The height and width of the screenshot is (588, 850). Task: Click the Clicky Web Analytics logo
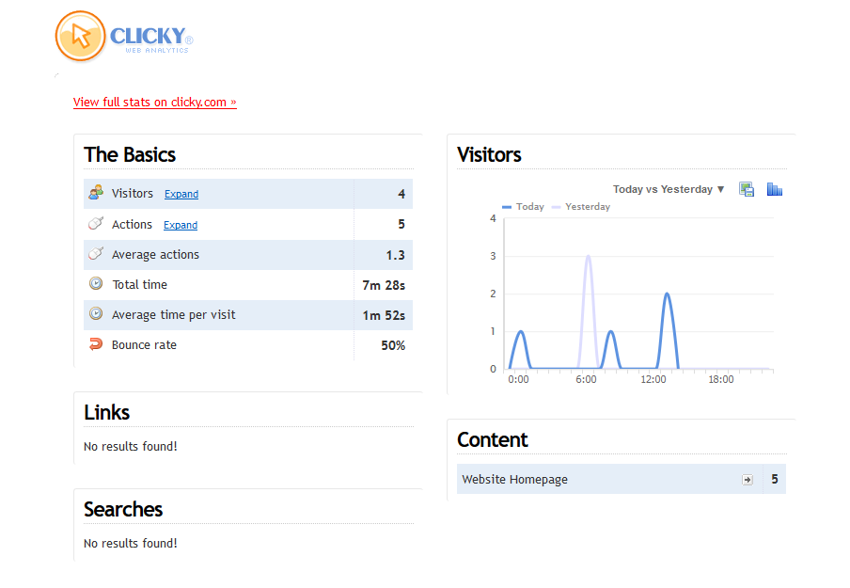pos(124,37)
